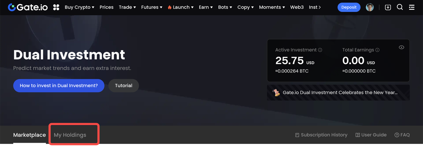
Task: Click the download app icon
Action: (x=388, y=7)
